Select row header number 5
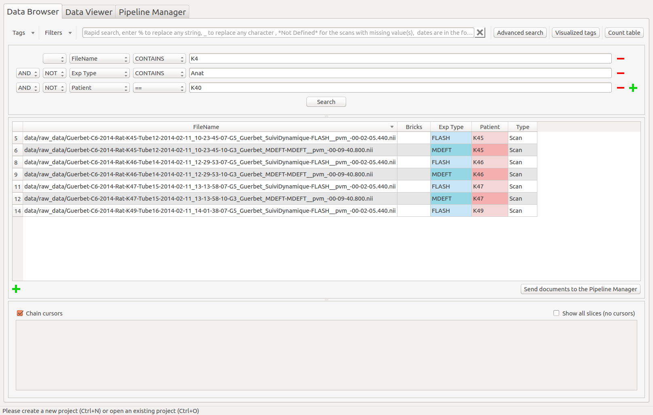 (17, 138)
